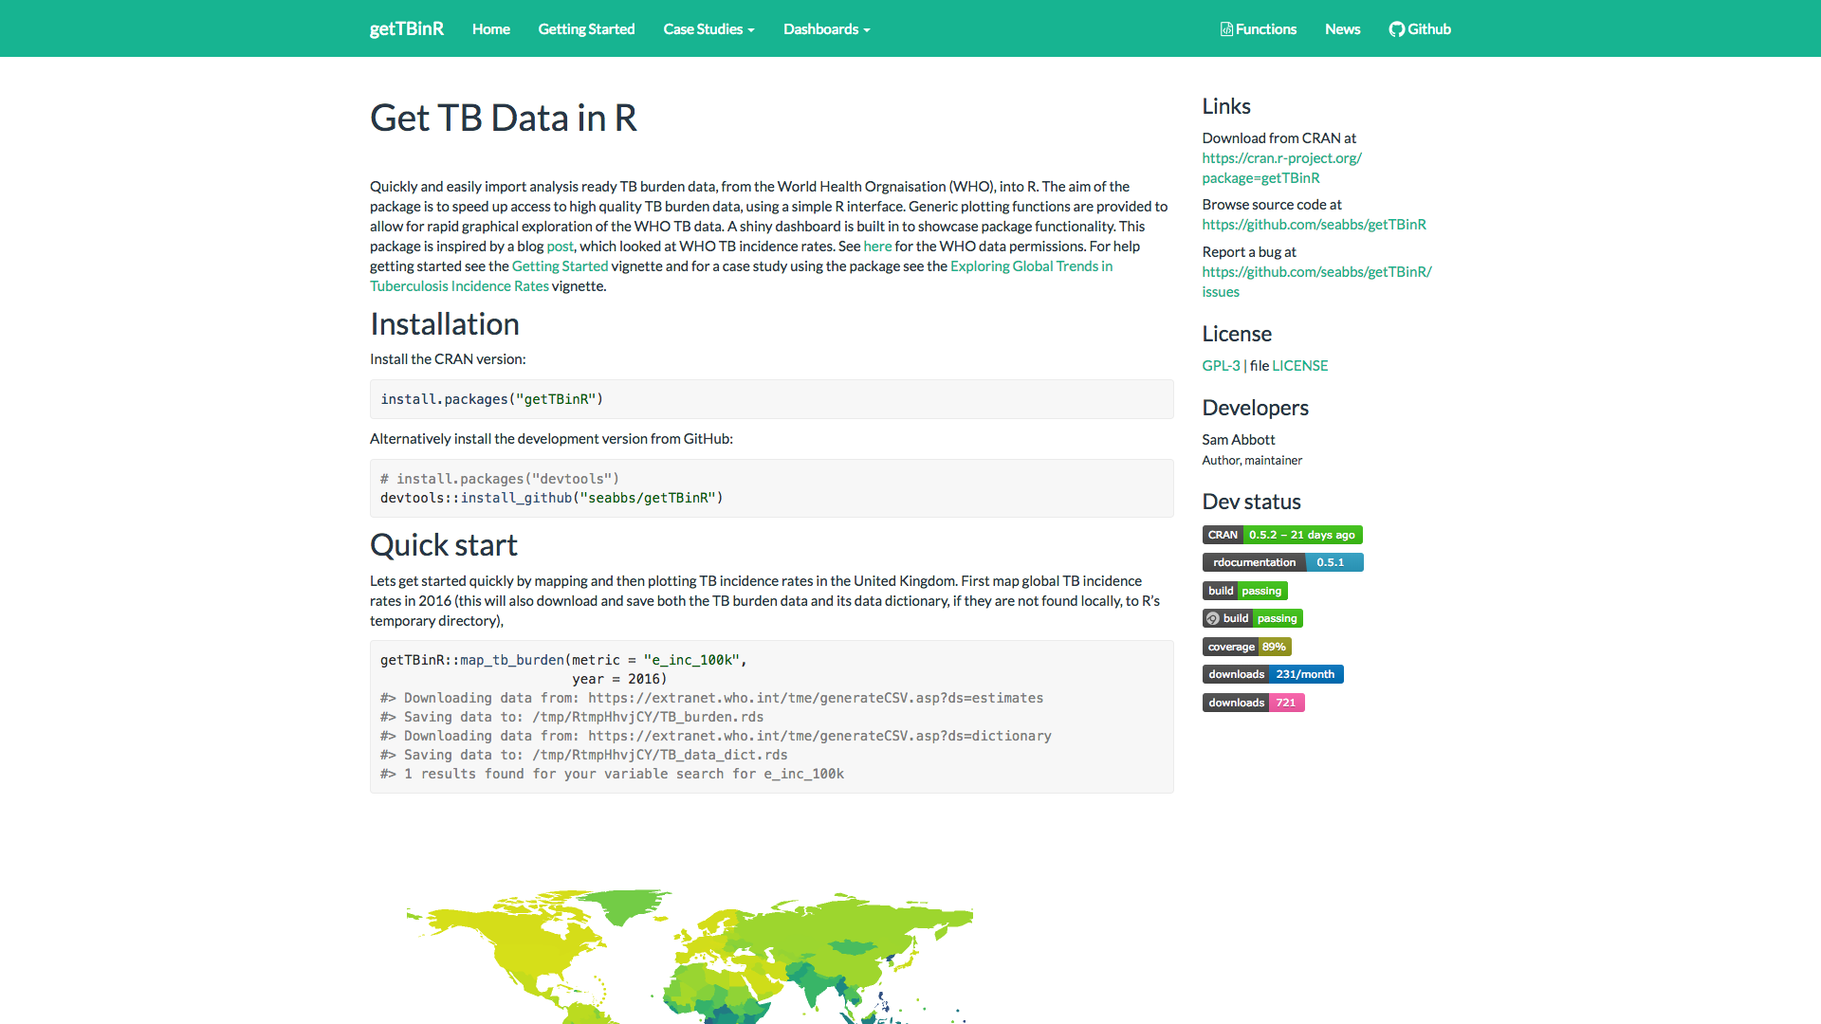This screenshot has width=1821, height=1024.
Task: Click the AppVeyor build passing badge with logo
Action: point(1252,618)
